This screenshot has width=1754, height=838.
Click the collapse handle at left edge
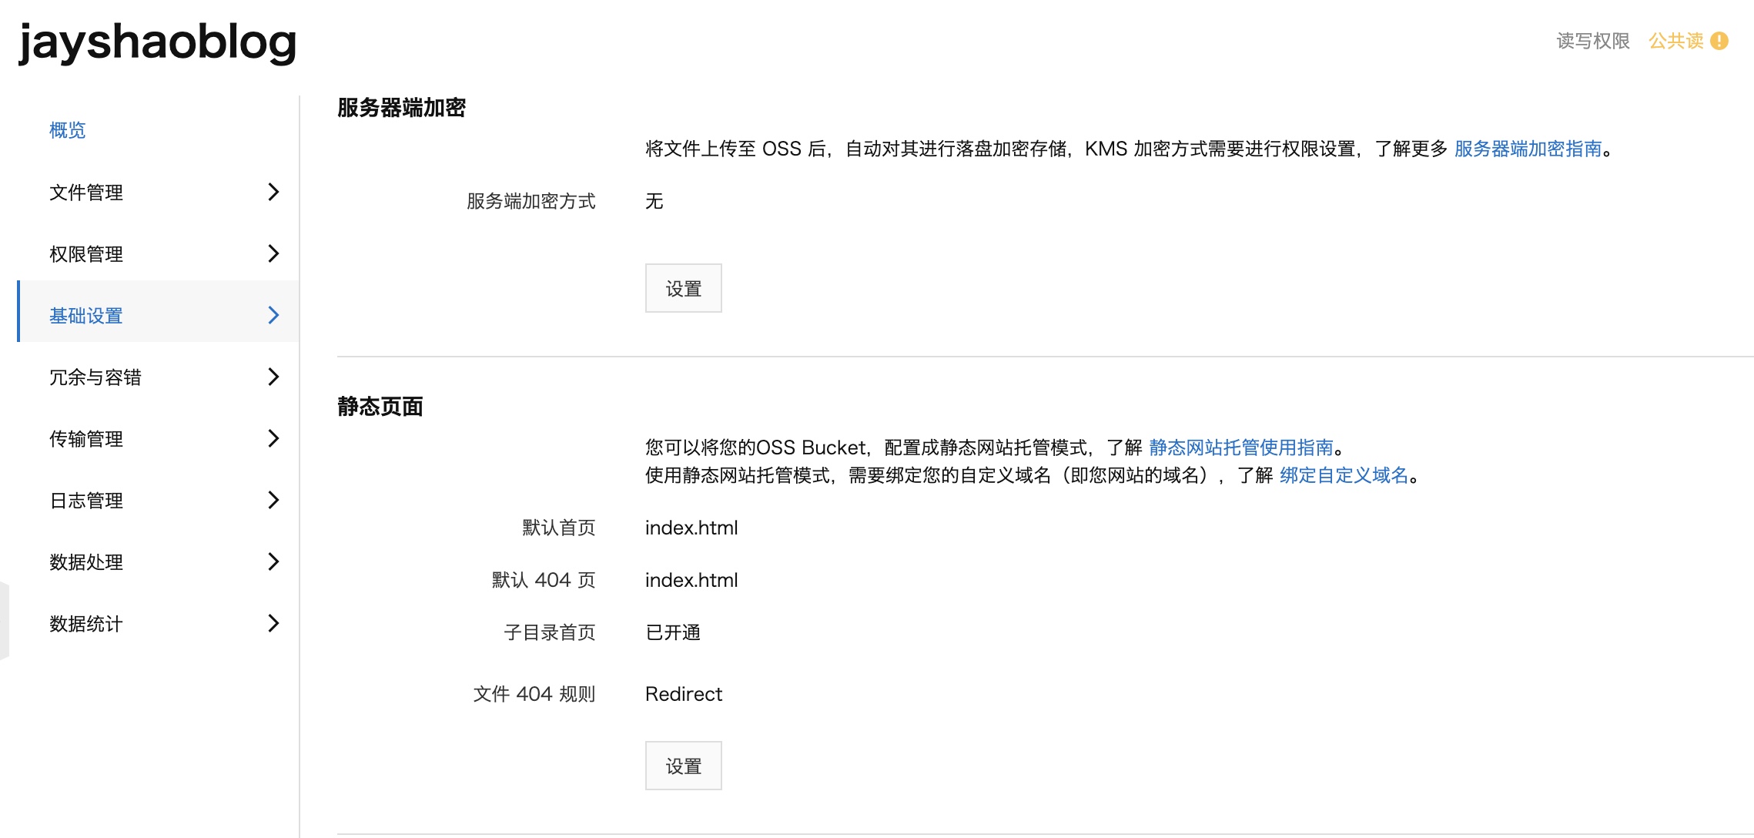pos(4,621)
